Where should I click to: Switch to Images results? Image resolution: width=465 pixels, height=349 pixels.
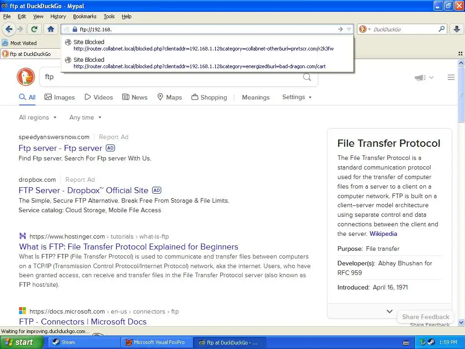click(59, 97)
